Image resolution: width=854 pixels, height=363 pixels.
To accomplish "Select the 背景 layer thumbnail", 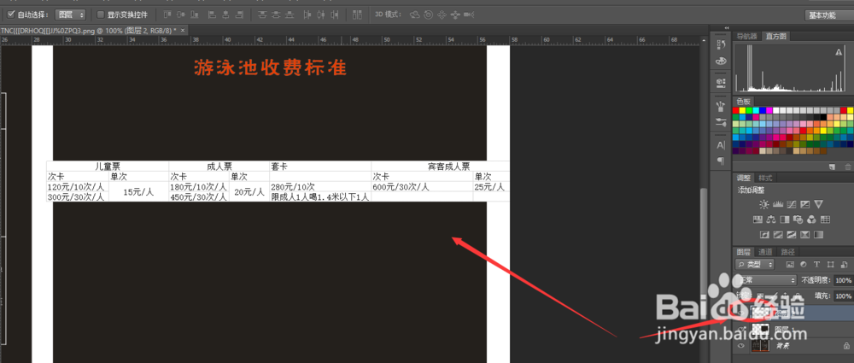I will [x=760, y=346].
